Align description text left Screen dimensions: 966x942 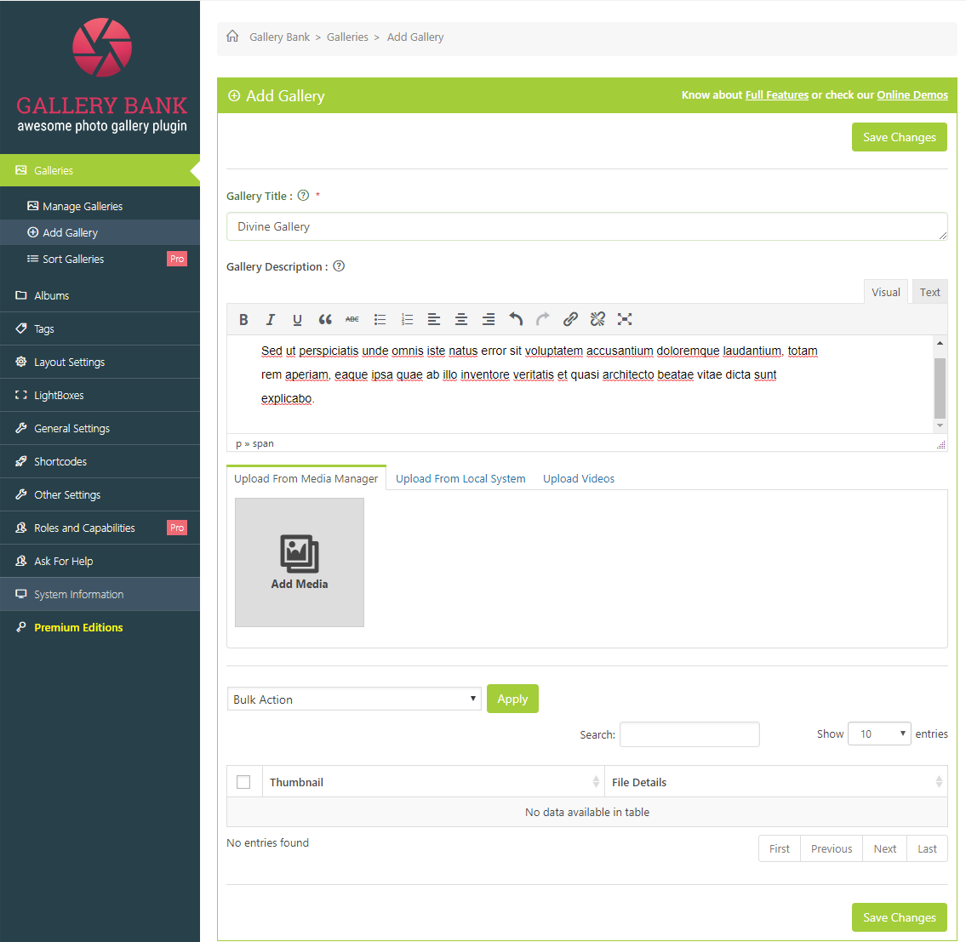pyautogui.click(x=434, y=319)
